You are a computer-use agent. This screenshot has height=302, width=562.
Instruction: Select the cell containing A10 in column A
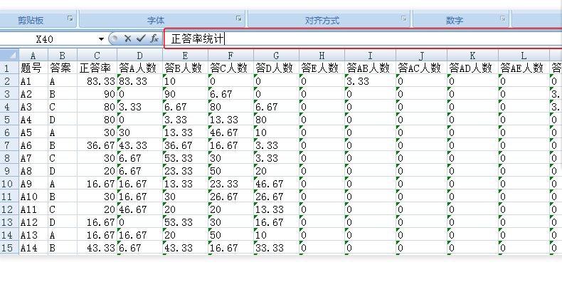33,196
